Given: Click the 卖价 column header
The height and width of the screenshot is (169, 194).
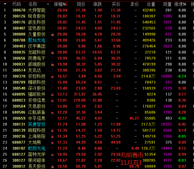Looking at the screenshot, I should click(x=135, y=4).
